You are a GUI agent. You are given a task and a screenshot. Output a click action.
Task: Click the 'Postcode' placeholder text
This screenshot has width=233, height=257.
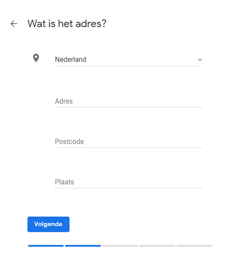point(69,142)
